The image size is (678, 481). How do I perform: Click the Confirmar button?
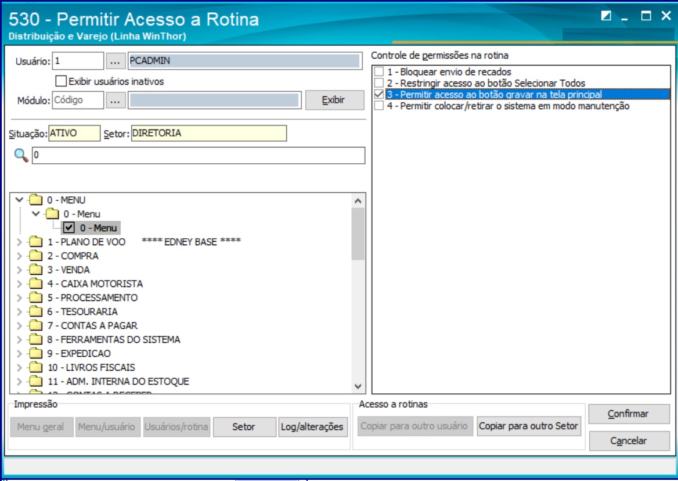(629, 414)
